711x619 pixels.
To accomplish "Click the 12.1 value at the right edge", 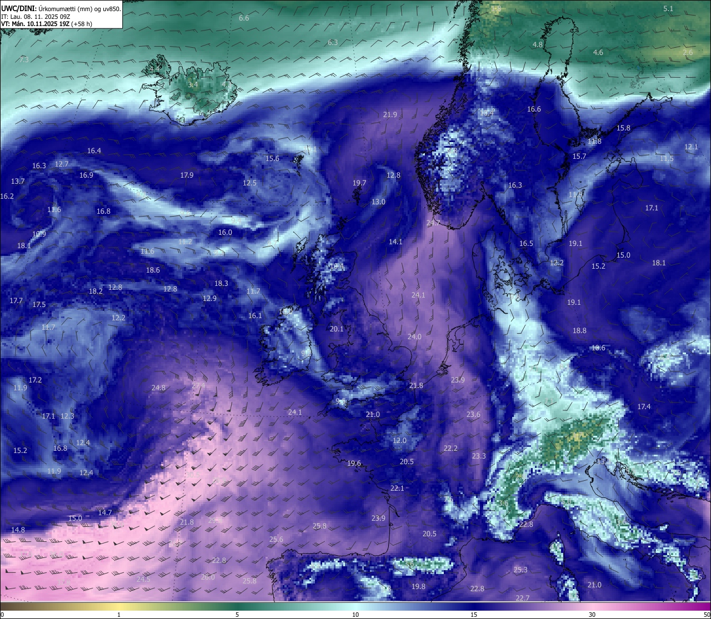I will 691,147.
